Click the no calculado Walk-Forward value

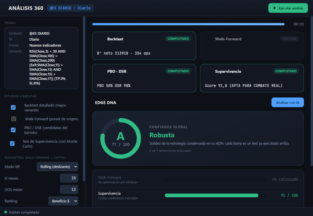[x=285, y=180]
